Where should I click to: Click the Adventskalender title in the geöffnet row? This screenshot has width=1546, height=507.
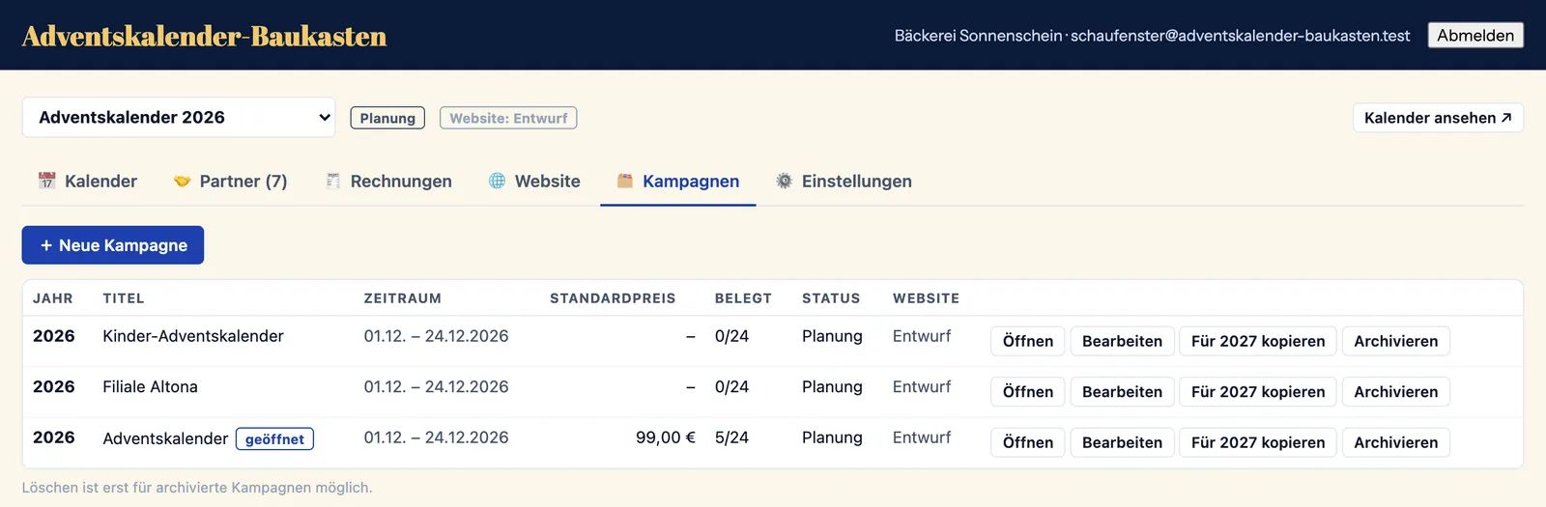[165, 438]
